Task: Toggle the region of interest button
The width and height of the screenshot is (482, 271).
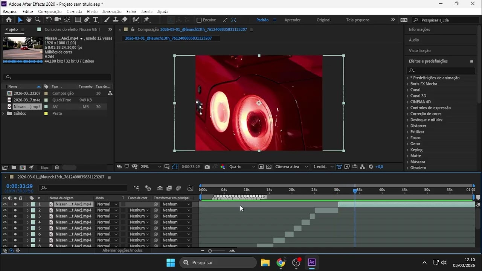Action: point(261,167)
